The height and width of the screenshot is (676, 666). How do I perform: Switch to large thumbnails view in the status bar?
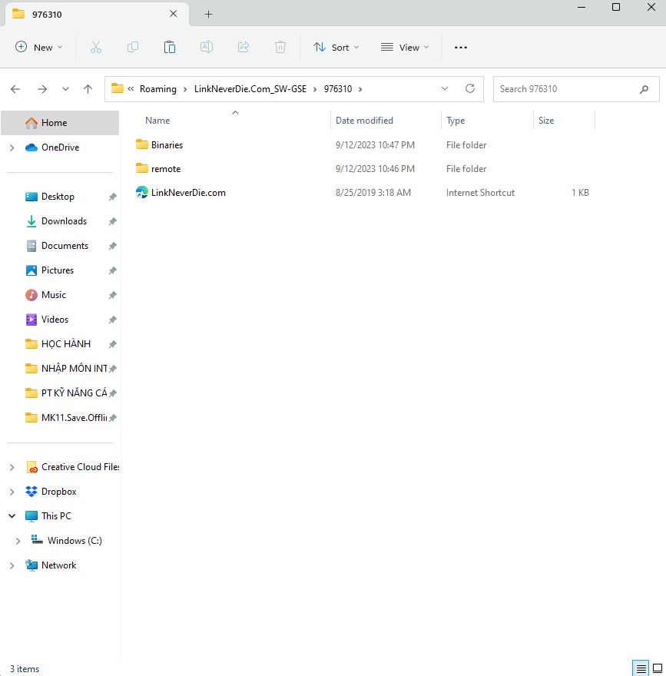pos(658,668)
